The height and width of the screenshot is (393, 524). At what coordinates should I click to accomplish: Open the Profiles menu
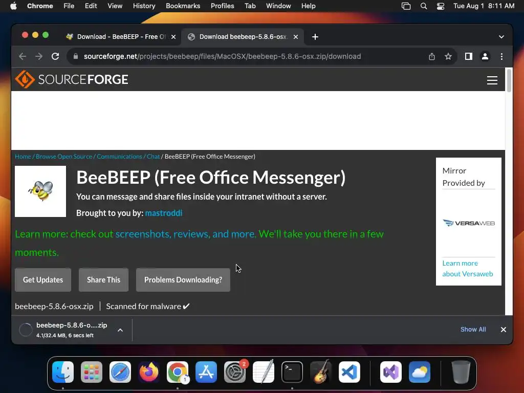coord(222,6)
